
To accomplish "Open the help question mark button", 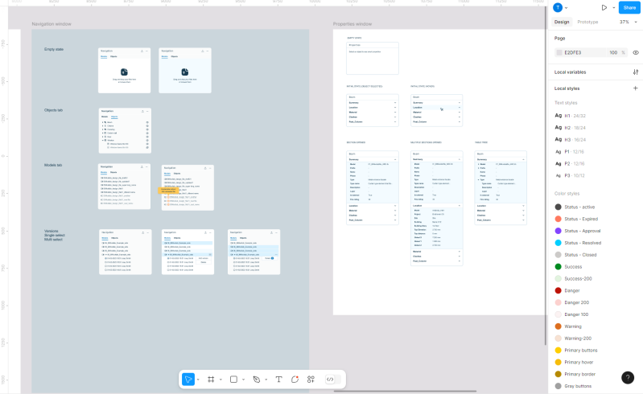I will [x=628, y=377].
